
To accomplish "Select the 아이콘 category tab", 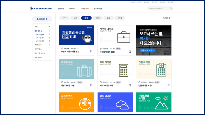I will click(86, 18).
